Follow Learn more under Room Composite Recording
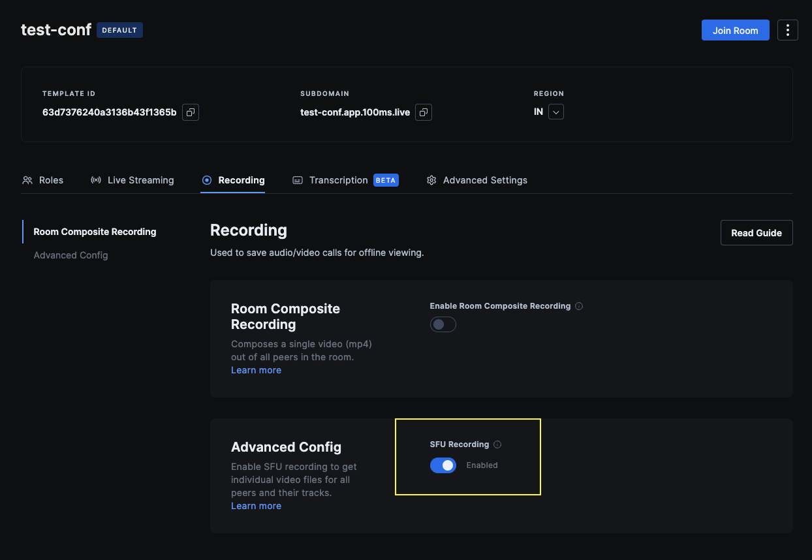Image resolution: width=812 pixels, height=560 pixels. [x=256, y=370]
